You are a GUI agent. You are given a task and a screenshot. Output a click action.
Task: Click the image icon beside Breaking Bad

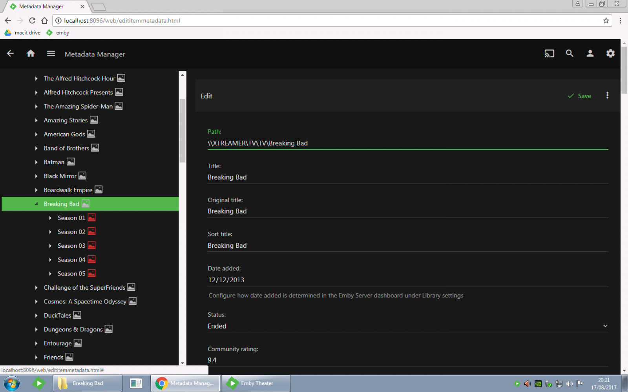pos(86,204)
